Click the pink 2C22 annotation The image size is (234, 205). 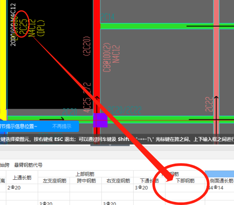pos(209,104)
